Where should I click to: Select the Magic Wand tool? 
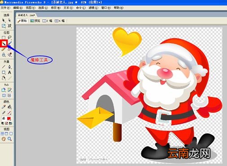coord(4,44)
